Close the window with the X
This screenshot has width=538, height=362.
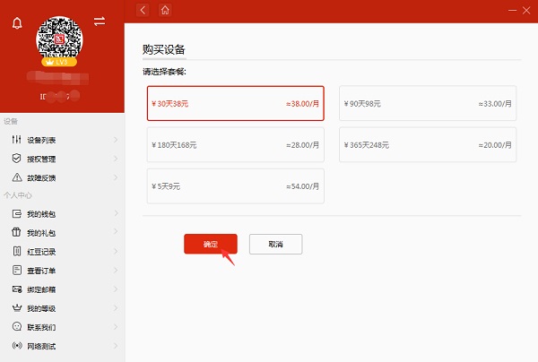coord(526,10)
